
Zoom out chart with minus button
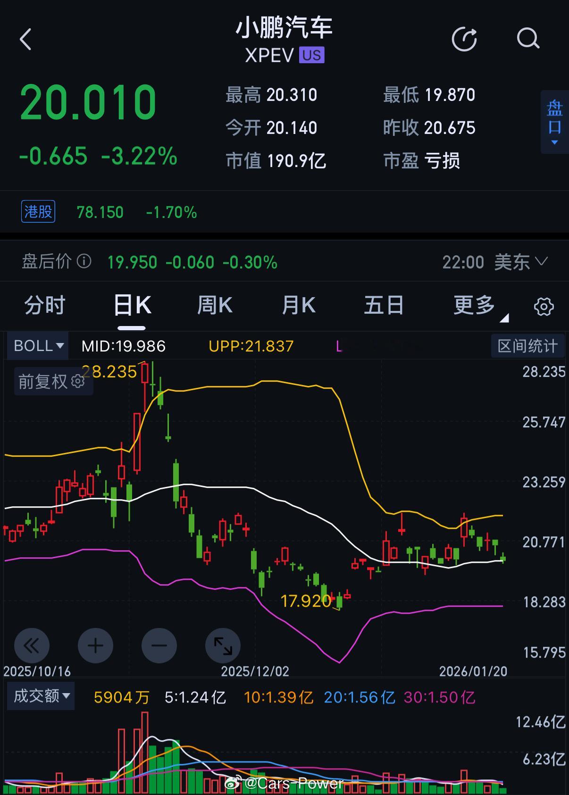(159, 645)
